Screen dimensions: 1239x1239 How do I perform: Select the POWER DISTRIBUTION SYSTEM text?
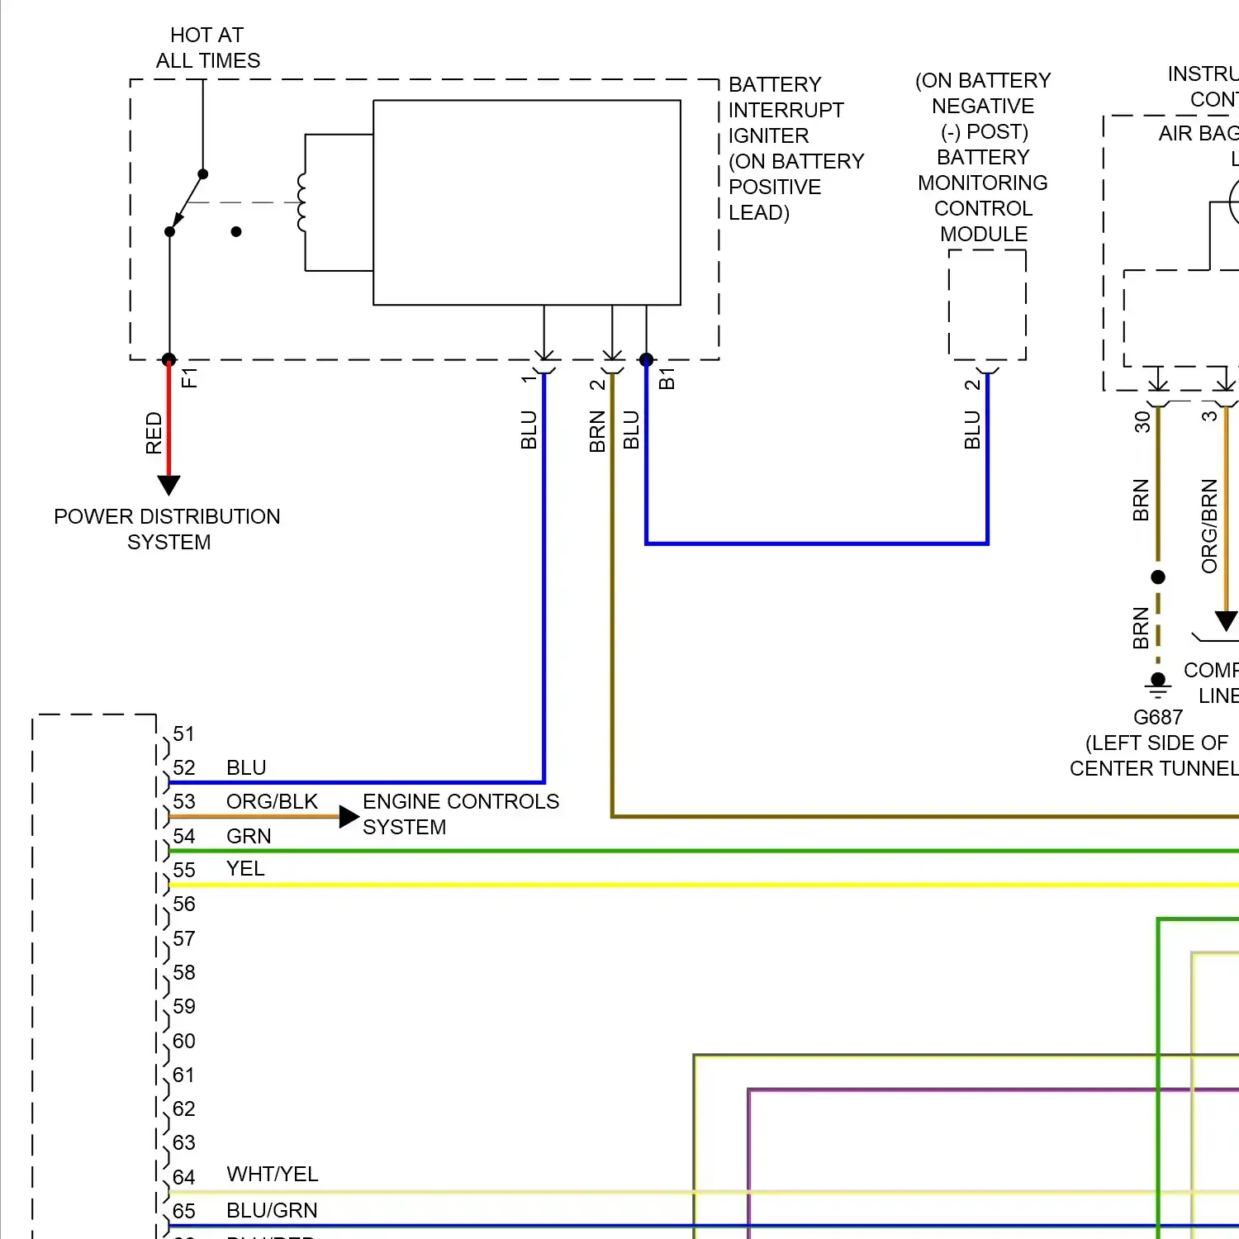point(168,529)
